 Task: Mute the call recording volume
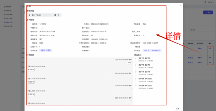click(x=55, y=15)
